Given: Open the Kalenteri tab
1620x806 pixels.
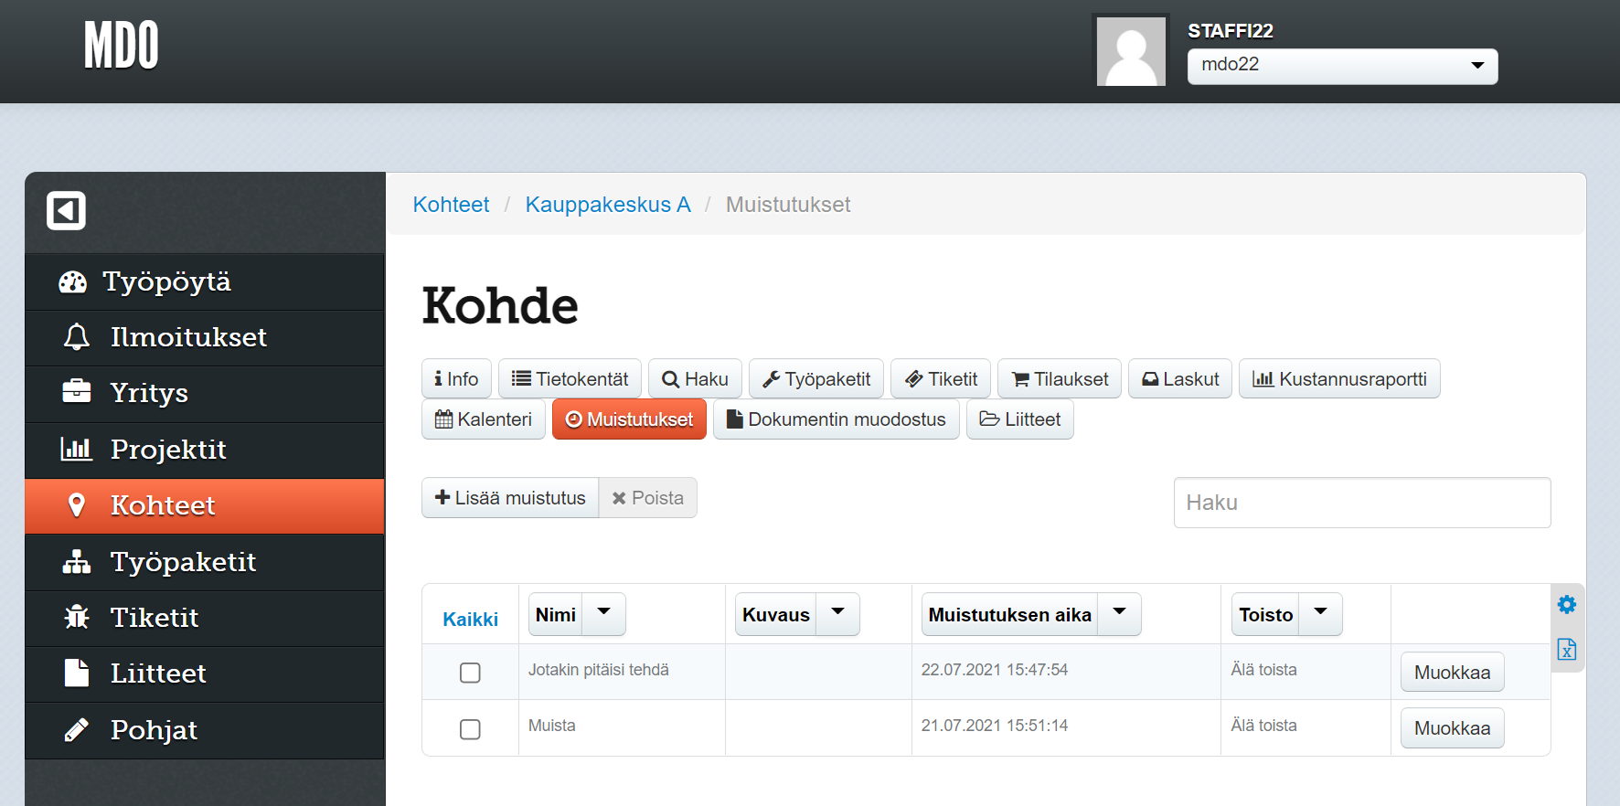Looking at the screenshot, I should coord(484,419).
